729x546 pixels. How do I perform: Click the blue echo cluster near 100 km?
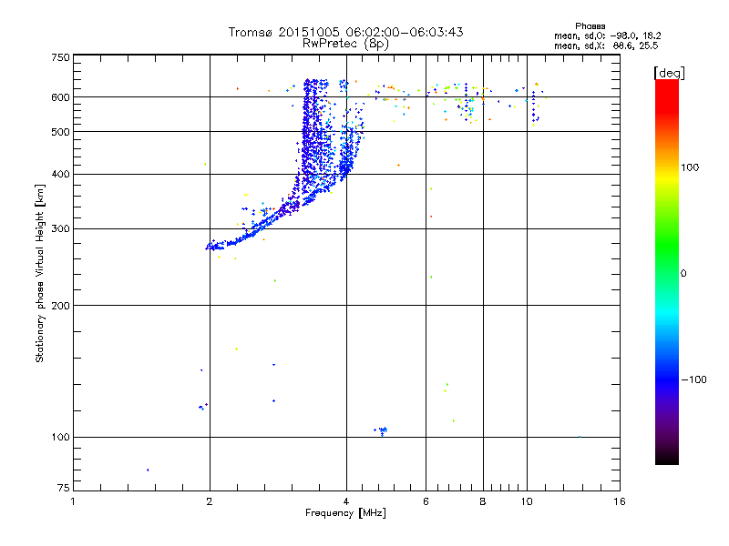[x=381, y=430]
